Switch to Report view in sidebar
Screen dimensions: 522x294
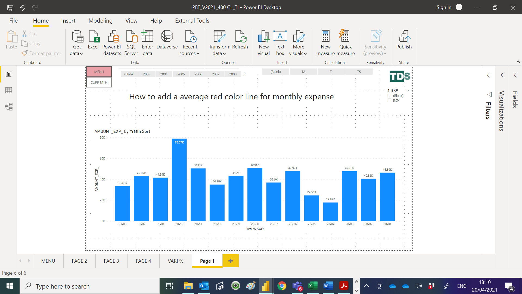pyautogui.click(x=9, y=74)
